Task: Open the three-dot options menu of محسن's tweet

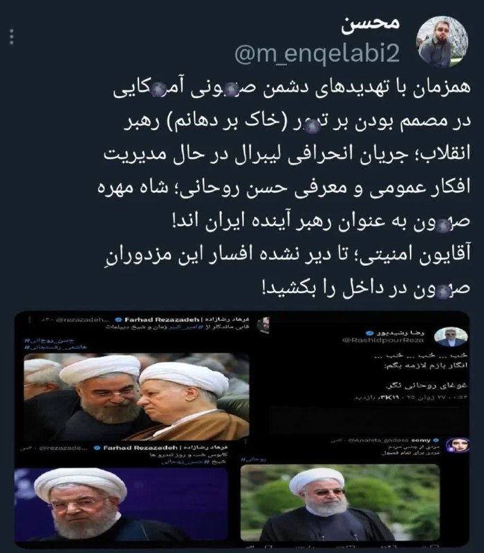Action: [12, 37]
